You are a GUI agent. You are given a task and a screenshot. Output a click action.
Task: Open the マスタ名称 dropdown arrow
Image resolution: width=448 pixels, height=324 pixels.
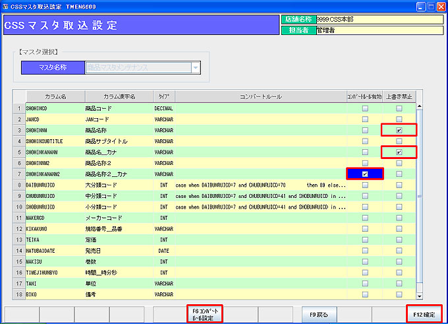196,68
